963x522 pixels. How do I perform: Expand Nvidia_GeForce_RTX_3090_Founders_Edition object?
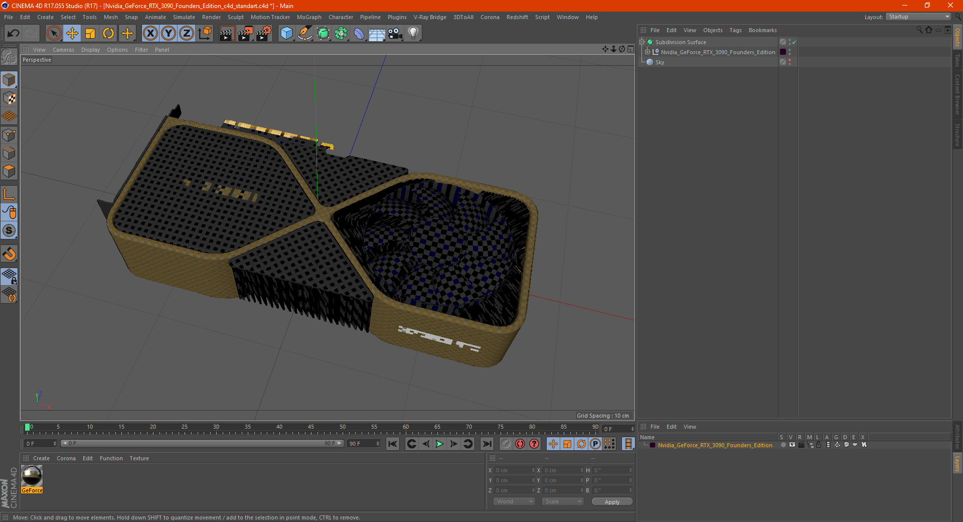[x=648, y=52]
